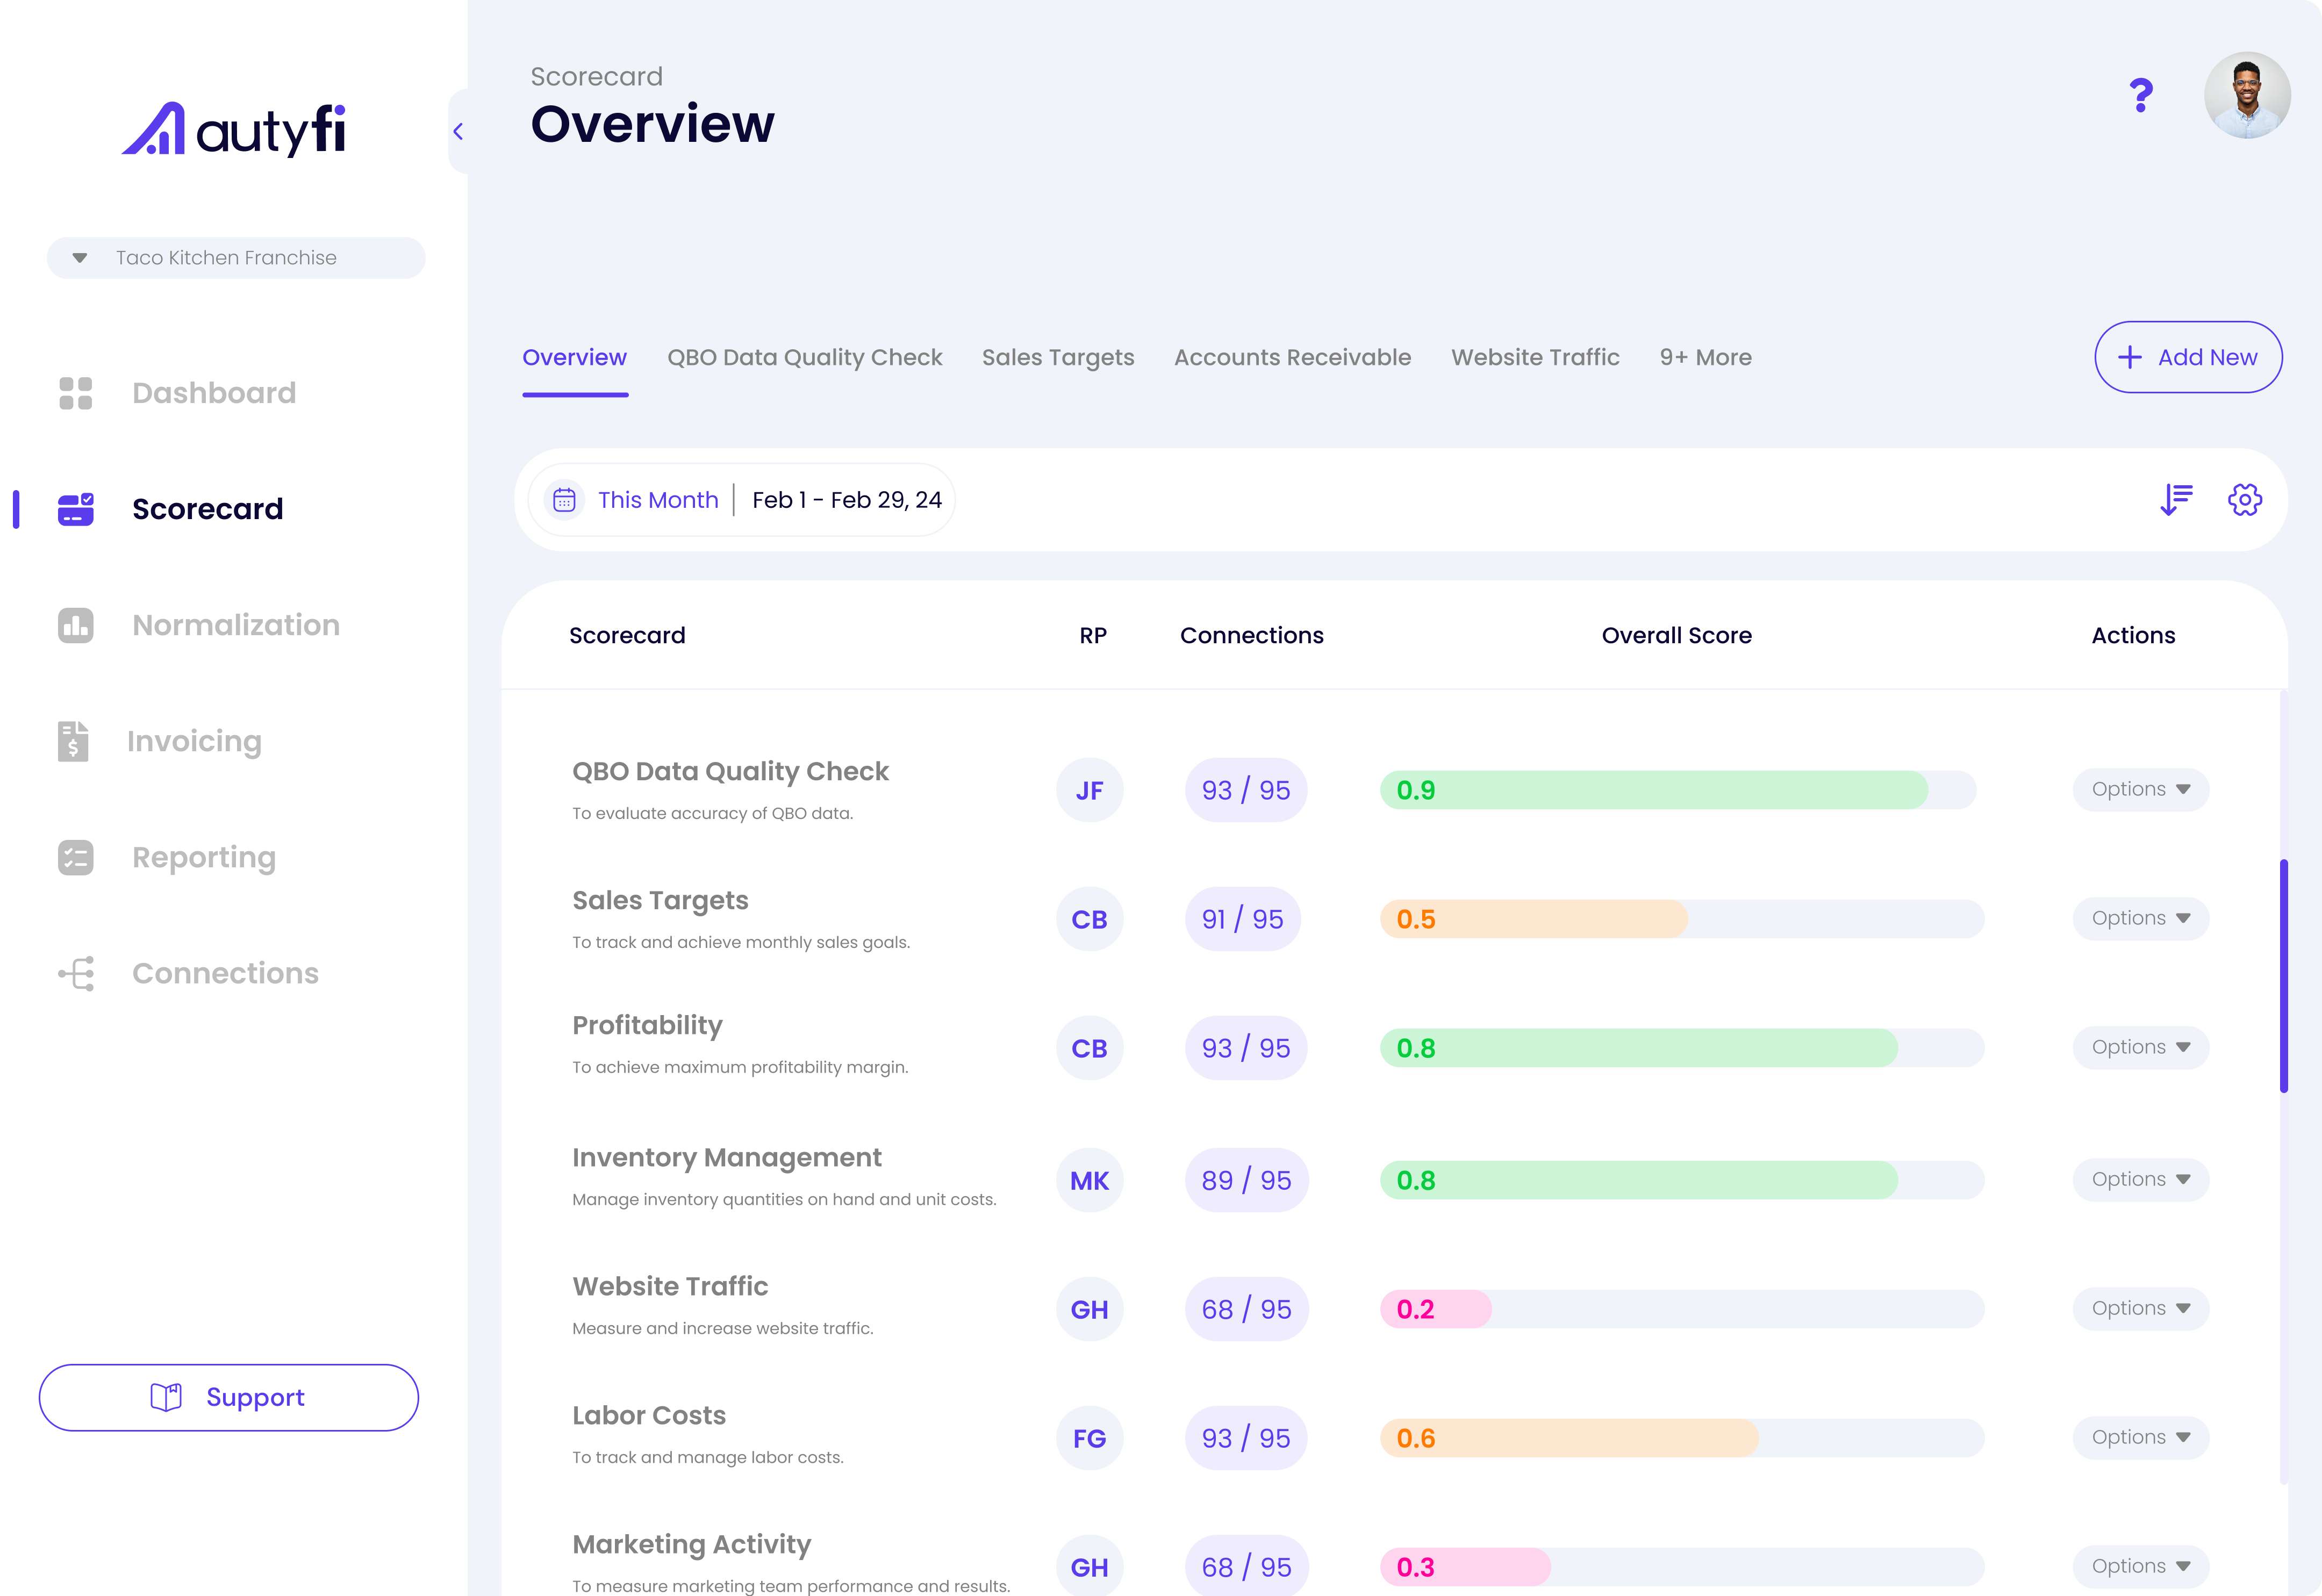
Task: Click the JF responsible person badge
Action: coord(1089,790)
